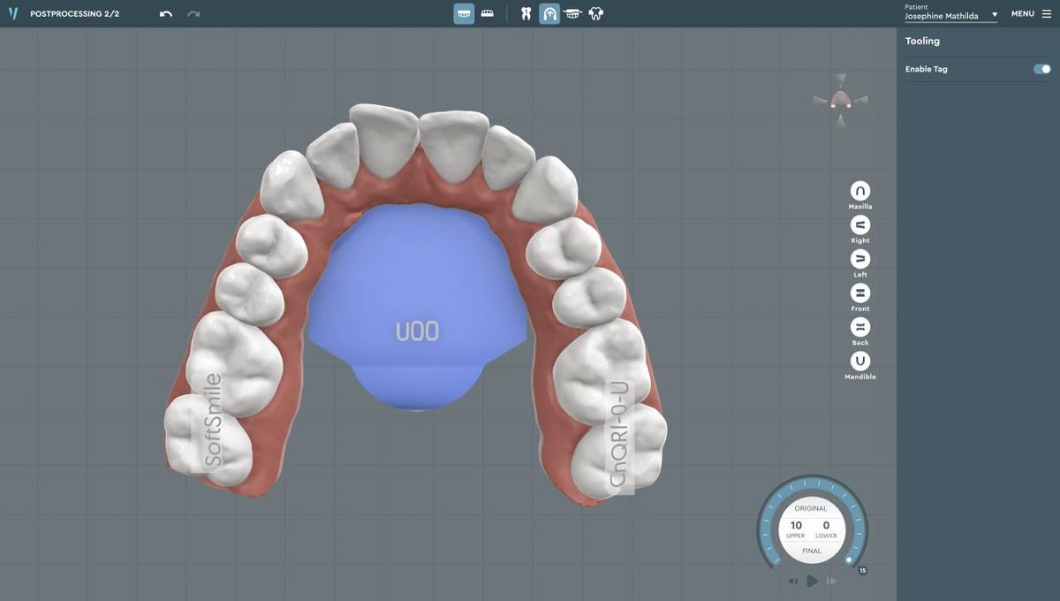The height and width of the screenshot is (601, 1060).
Task: Click the Redo arrow
Action: pyautogui.click(x=193, y=13)
